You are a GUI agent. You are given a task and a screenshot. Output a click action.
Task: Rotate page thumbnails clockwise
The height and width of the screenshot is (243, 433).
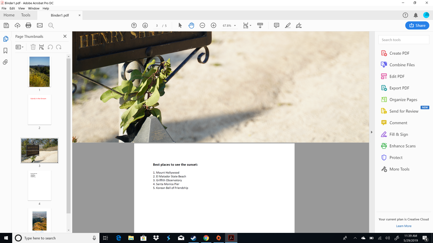(59, 47)
